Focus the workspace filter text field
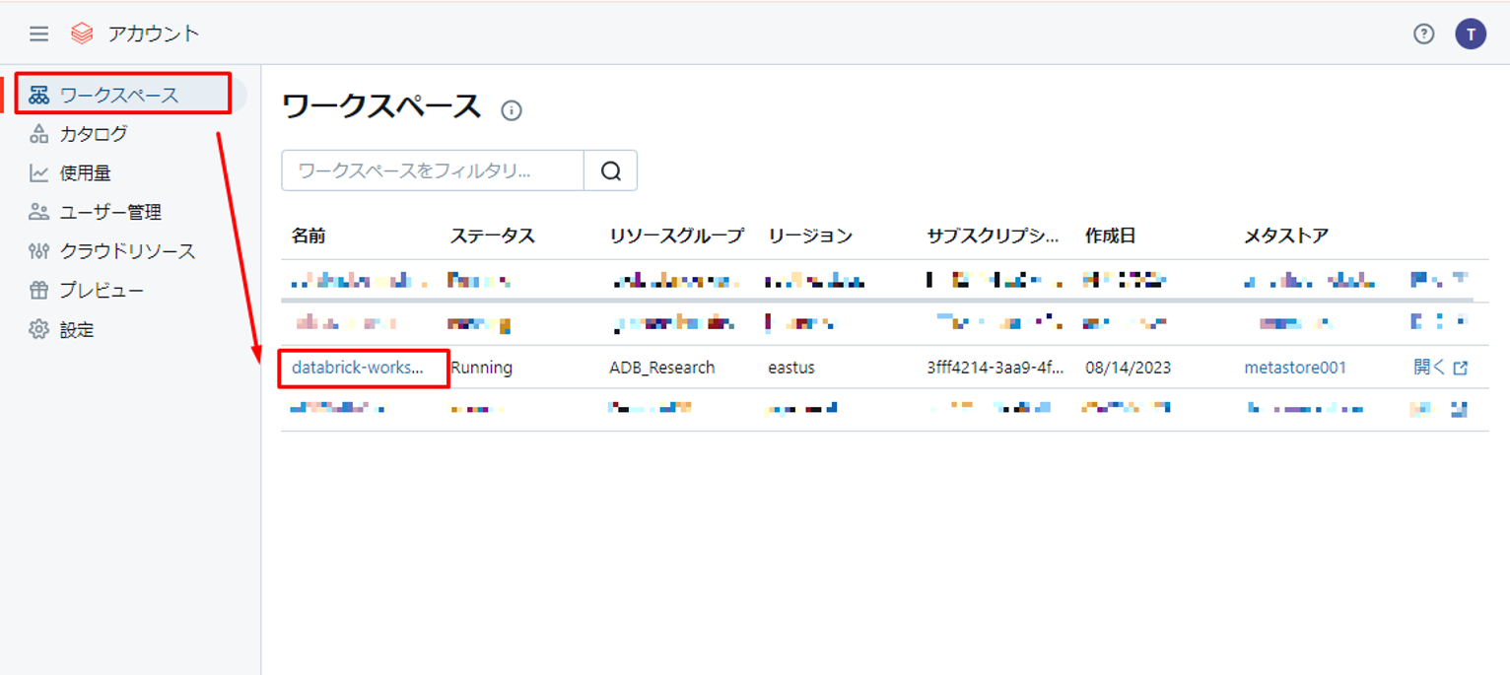The height and width of the screenshot is (675, 1510). pyautogui.click(x=433, y=170)
